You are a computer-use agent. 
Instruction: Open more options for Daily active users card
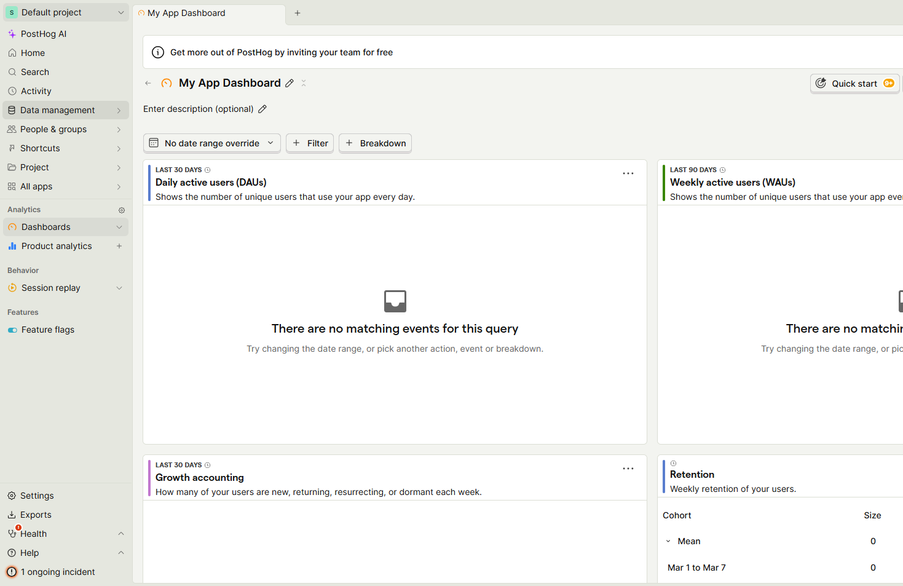[x=628, y=173]
